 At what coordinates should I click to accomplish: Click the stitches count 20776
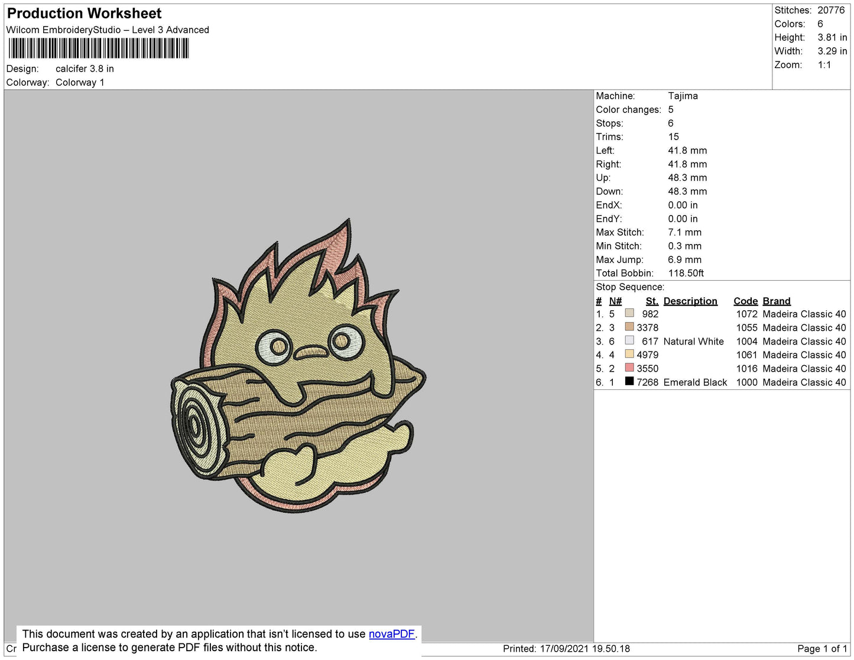point(831,10)
